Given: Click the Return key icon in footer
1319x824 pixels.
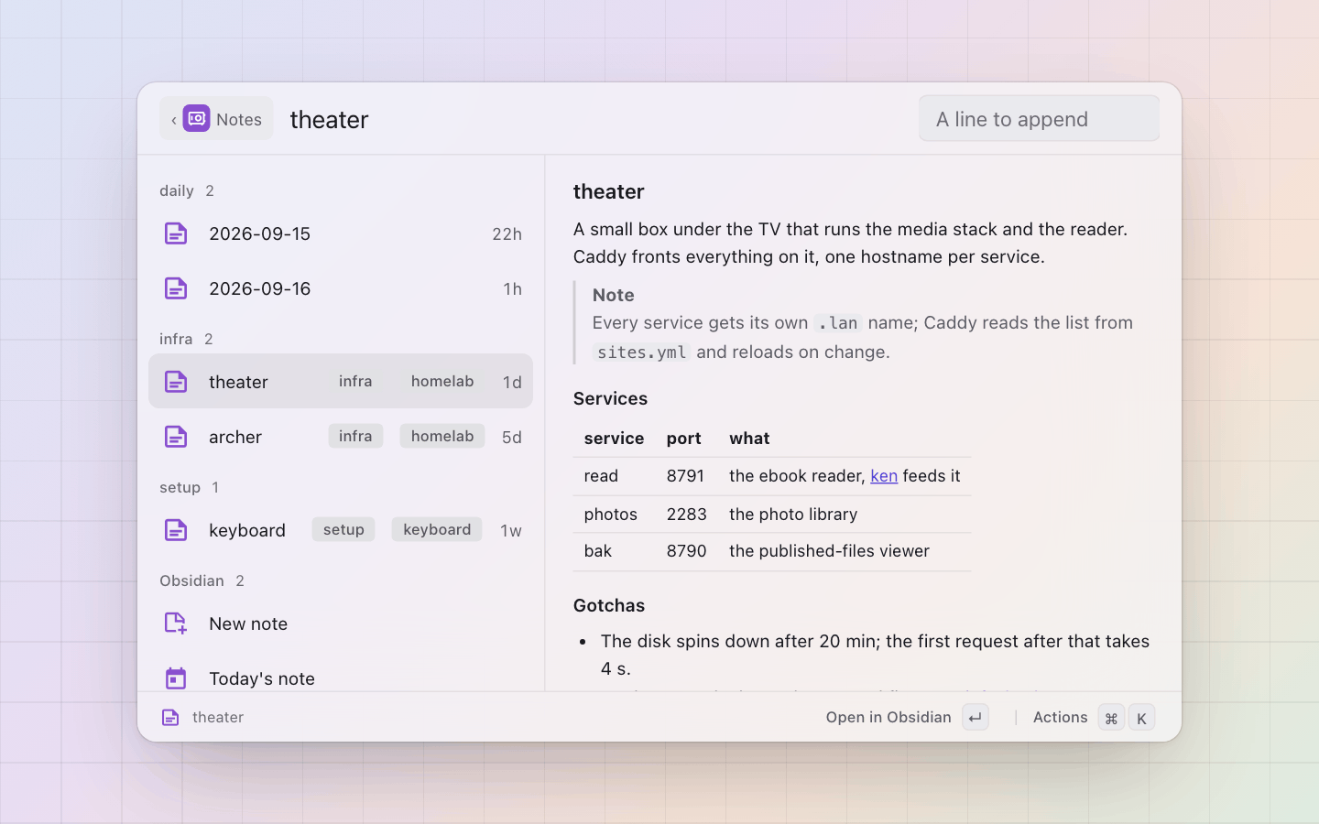Looking at the screenshot, I should pyautogui.click(x=976, y=718).
